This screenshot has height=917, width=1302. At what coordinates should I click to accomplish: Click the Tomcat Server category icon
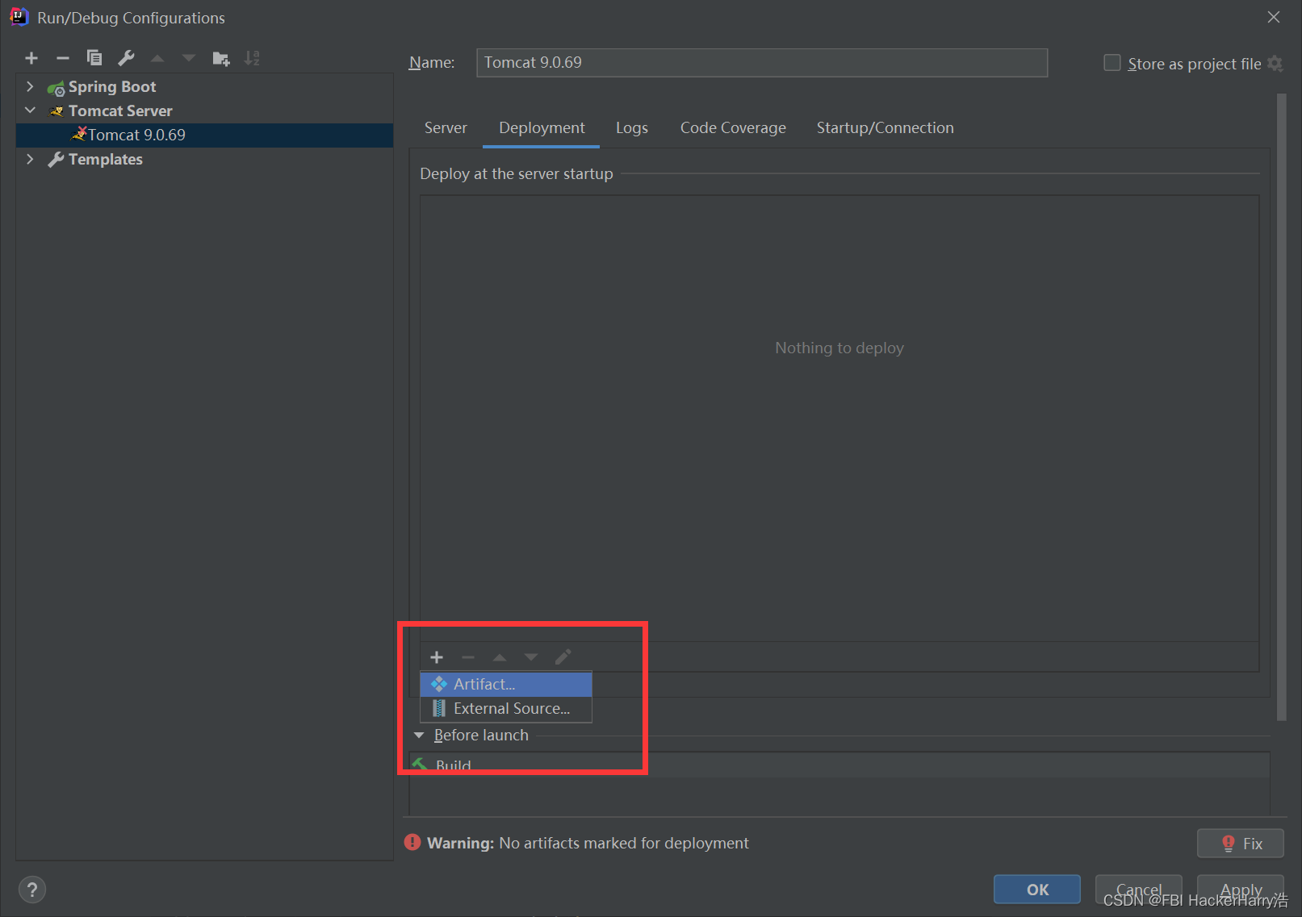click(x=56, y=111)
